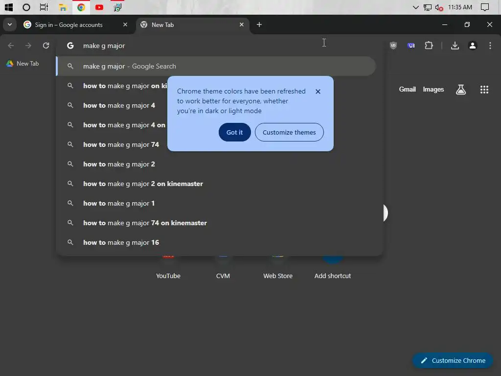Open the Chrome profile menu
This screenshot has height=376, width=501.
coord(473,46)
